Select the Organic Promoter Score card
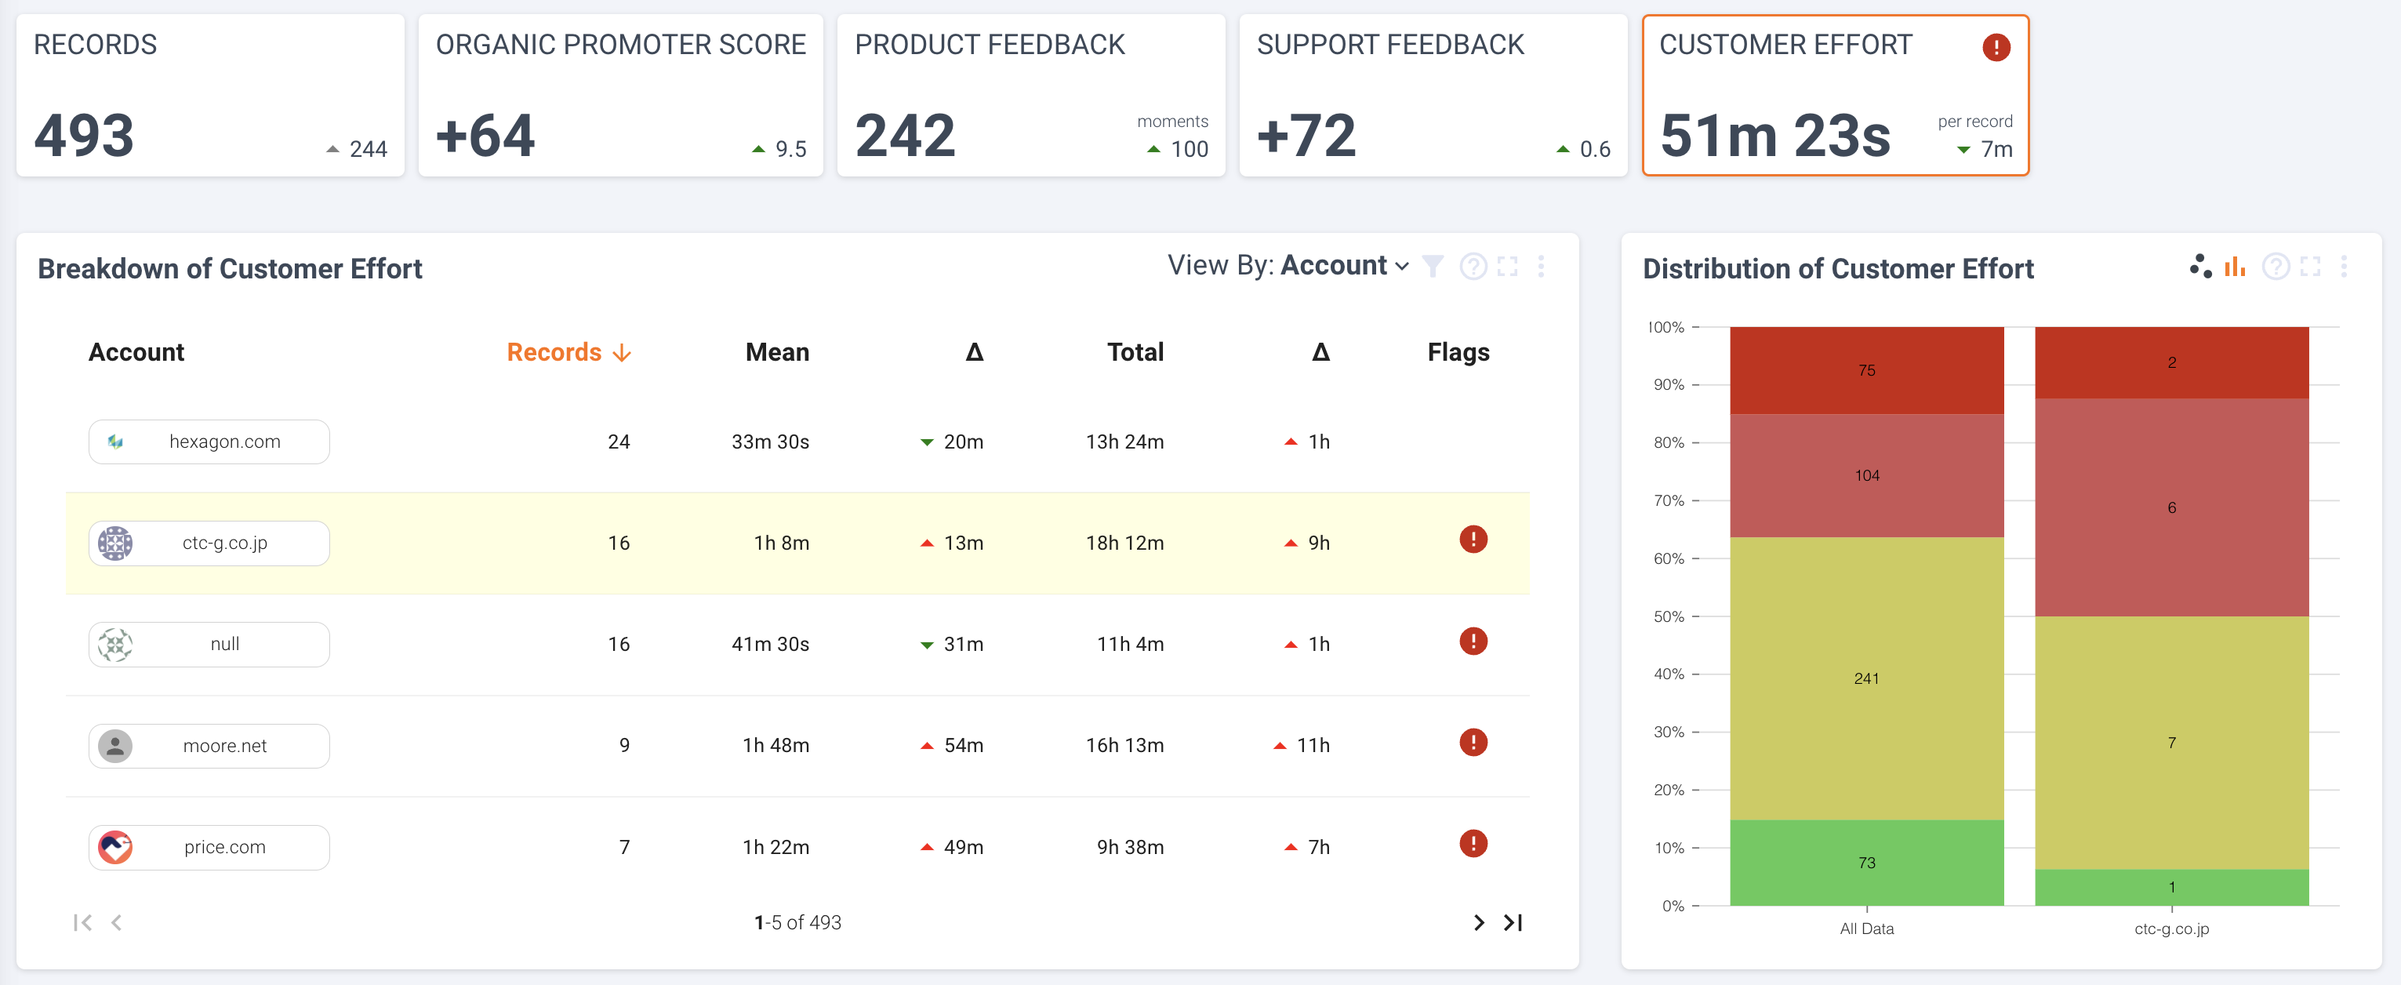Screen dimensions: 2401x985 pyautogui.click(x=619, y=95)
